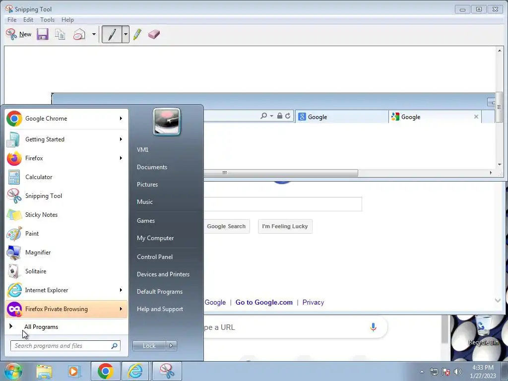Viewport: 508px width, 381px height.
Task: Click Google Search button in browser
Action: 226,226
